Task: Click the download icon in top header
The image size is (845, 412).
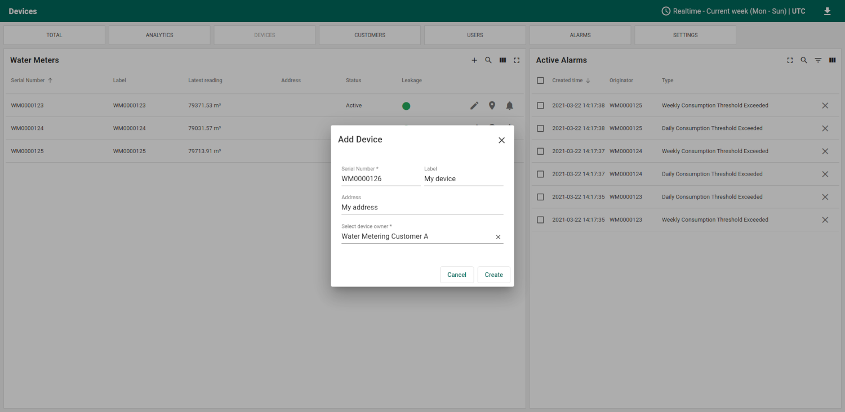Action: (x=827, y=11)
